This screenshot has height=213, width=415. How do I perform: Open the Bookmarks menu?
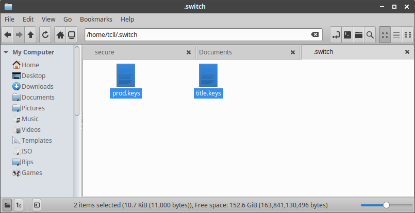pos(96,19)
